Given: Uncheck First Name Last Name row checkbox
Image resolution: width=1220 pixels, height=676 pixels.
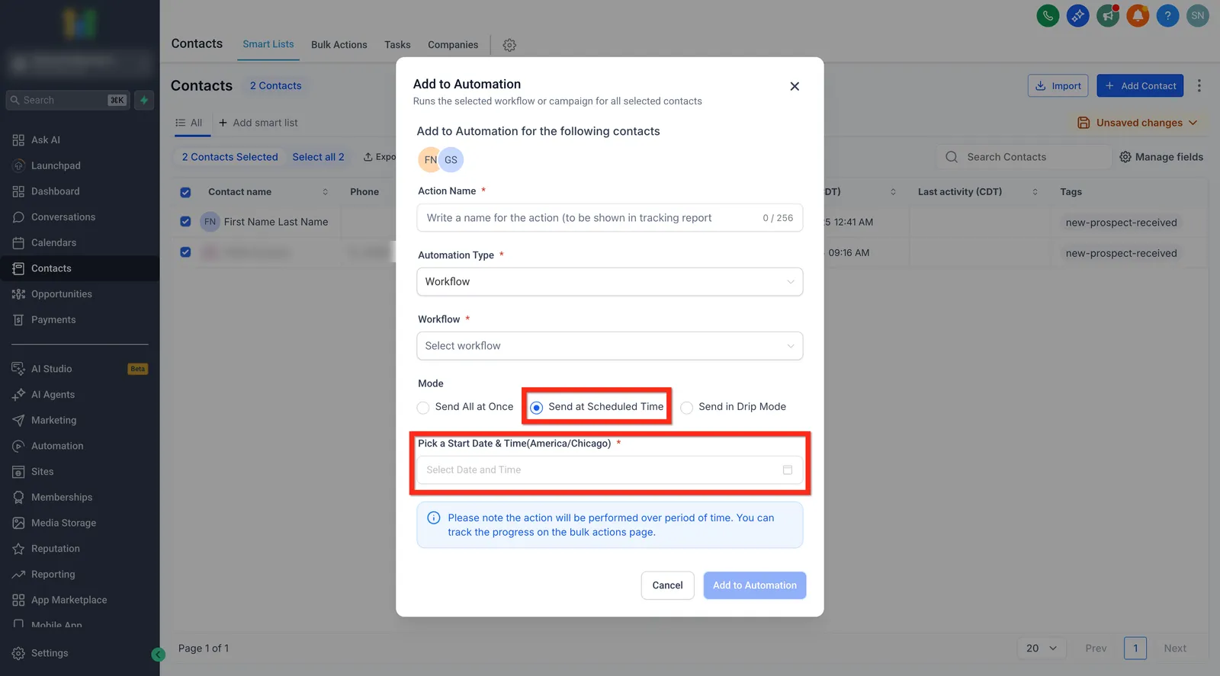Looking at the screenshot, I should 185,222.
